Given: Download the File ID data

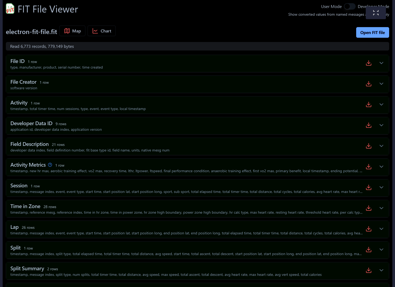Looking at the screenshot, I should (368, 63).
